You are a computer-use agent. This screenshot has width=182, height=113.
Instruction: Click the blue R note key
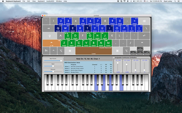80,28
